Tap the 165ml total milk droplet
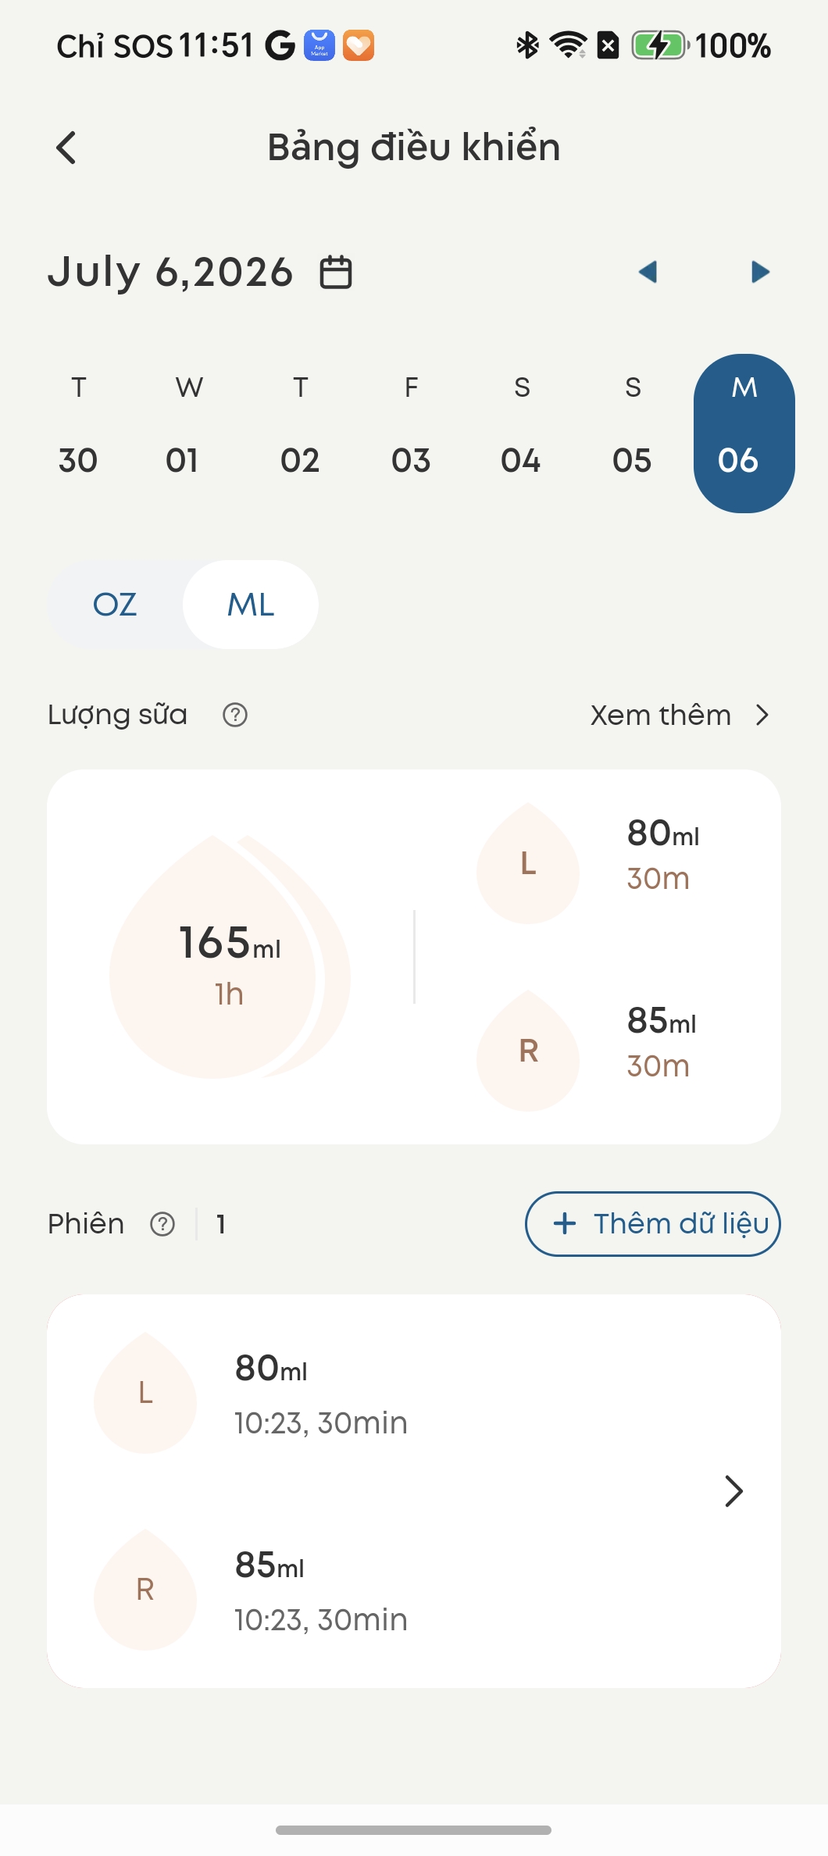The height and width of the screenshot is (1856, 828). (229, 957)
